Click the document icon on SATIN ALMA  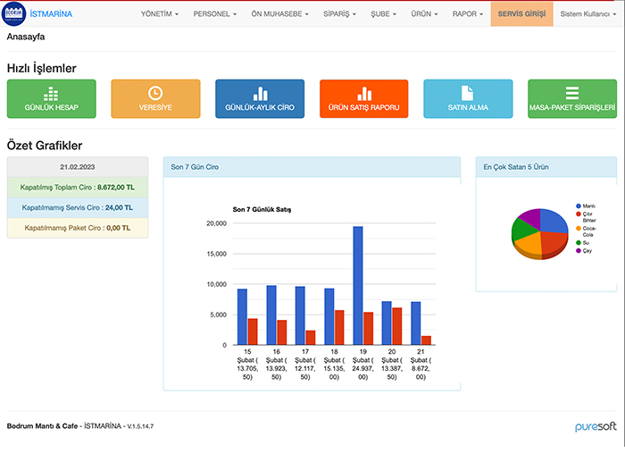pos(468,93)
